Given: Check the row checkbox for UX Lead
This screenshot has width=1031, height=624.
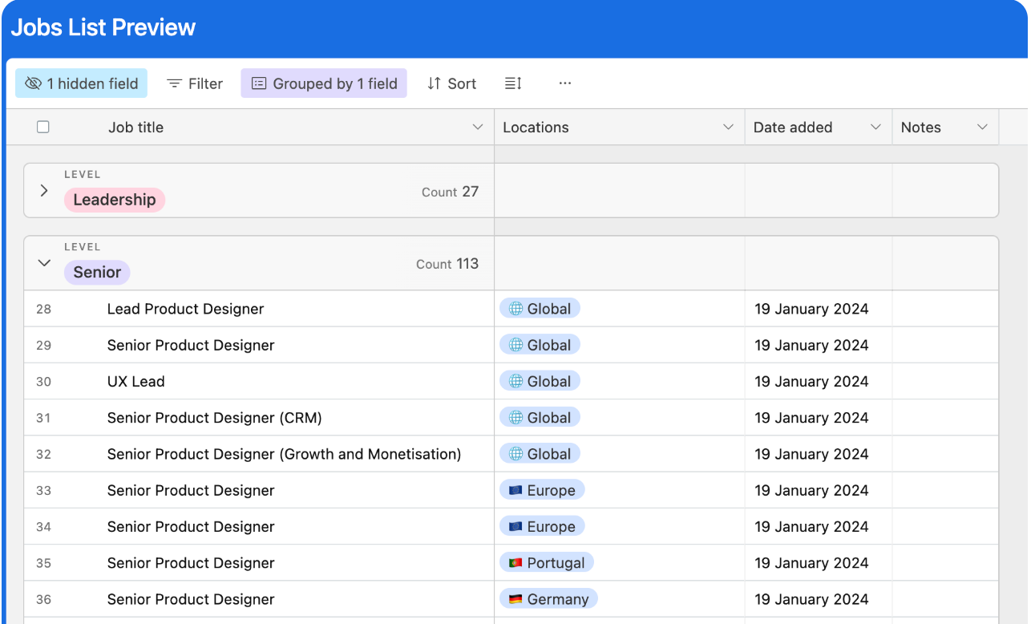Looking at the screenshot, I should point(43,381).
